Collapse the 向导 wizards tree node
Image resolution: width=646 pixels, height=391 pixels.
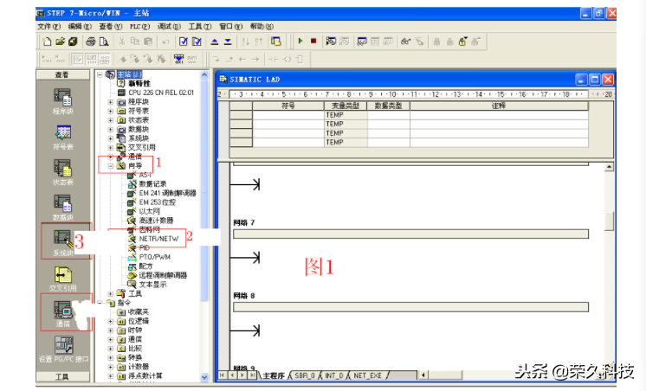tap(111, 166)
